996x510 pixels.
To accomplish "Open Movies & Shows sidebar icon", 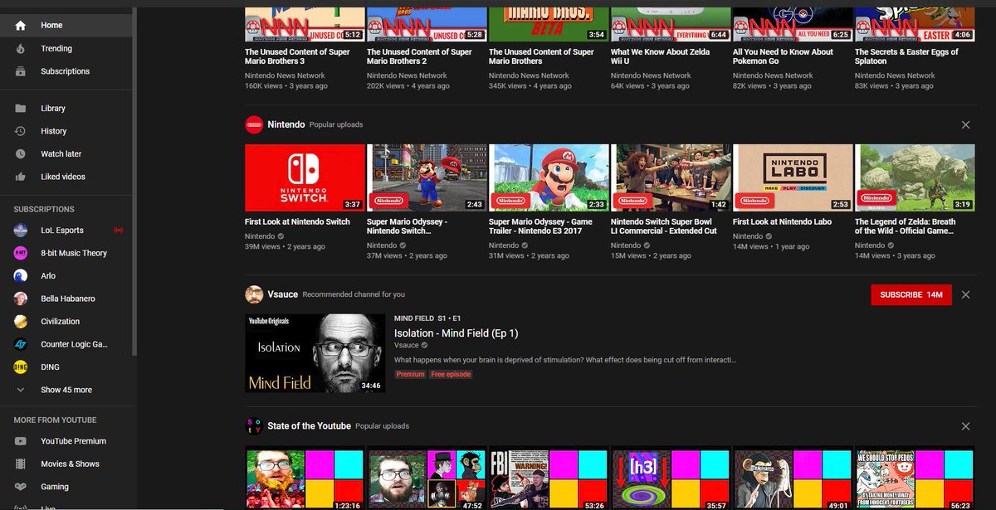I will [21, 464].
